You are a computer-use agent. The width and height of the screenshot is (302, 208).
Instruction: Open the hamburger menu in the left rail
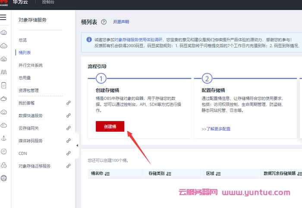pyautogui.click(x=3, y=17)
